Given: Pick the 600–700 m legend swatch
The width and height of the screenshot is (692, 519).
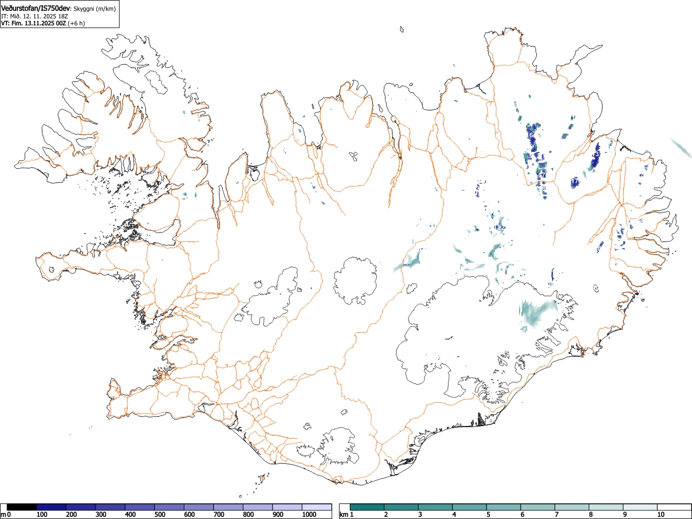Looking at the screenshot, I should [199, 507].
